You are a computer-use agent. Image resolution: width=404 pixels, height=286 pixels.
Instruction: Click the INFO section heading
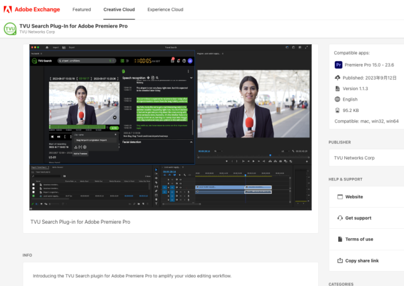coord(27,255)
